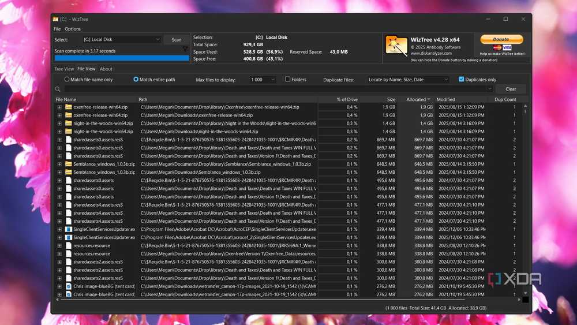Viewport: 577px width, 325px height.
Task: Click Space Free 400,8 GB value
Action: [x=253, y=59]
